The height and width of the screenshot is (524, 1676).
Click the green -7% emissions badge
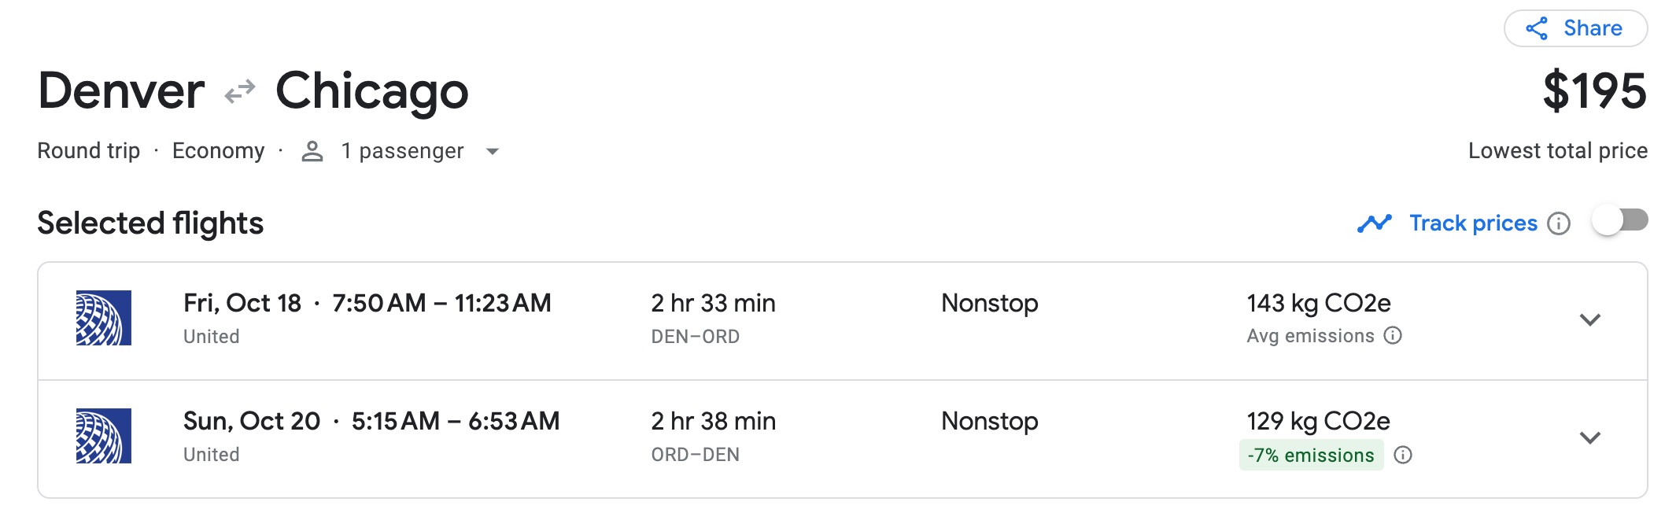1311,455
